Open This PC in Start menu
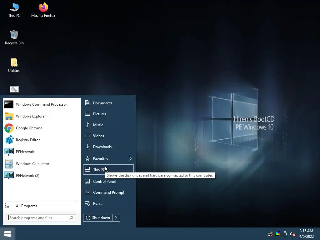 [x=108, y=170]
